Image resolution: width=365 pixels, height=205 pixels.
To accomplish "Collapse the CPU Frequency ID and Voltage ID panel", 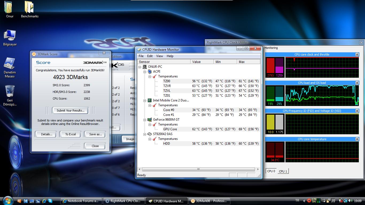I will coord(357,111).
